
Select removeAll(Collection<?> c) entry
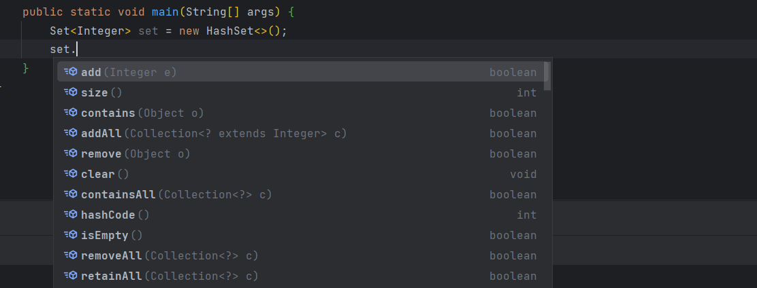[170, 255]
